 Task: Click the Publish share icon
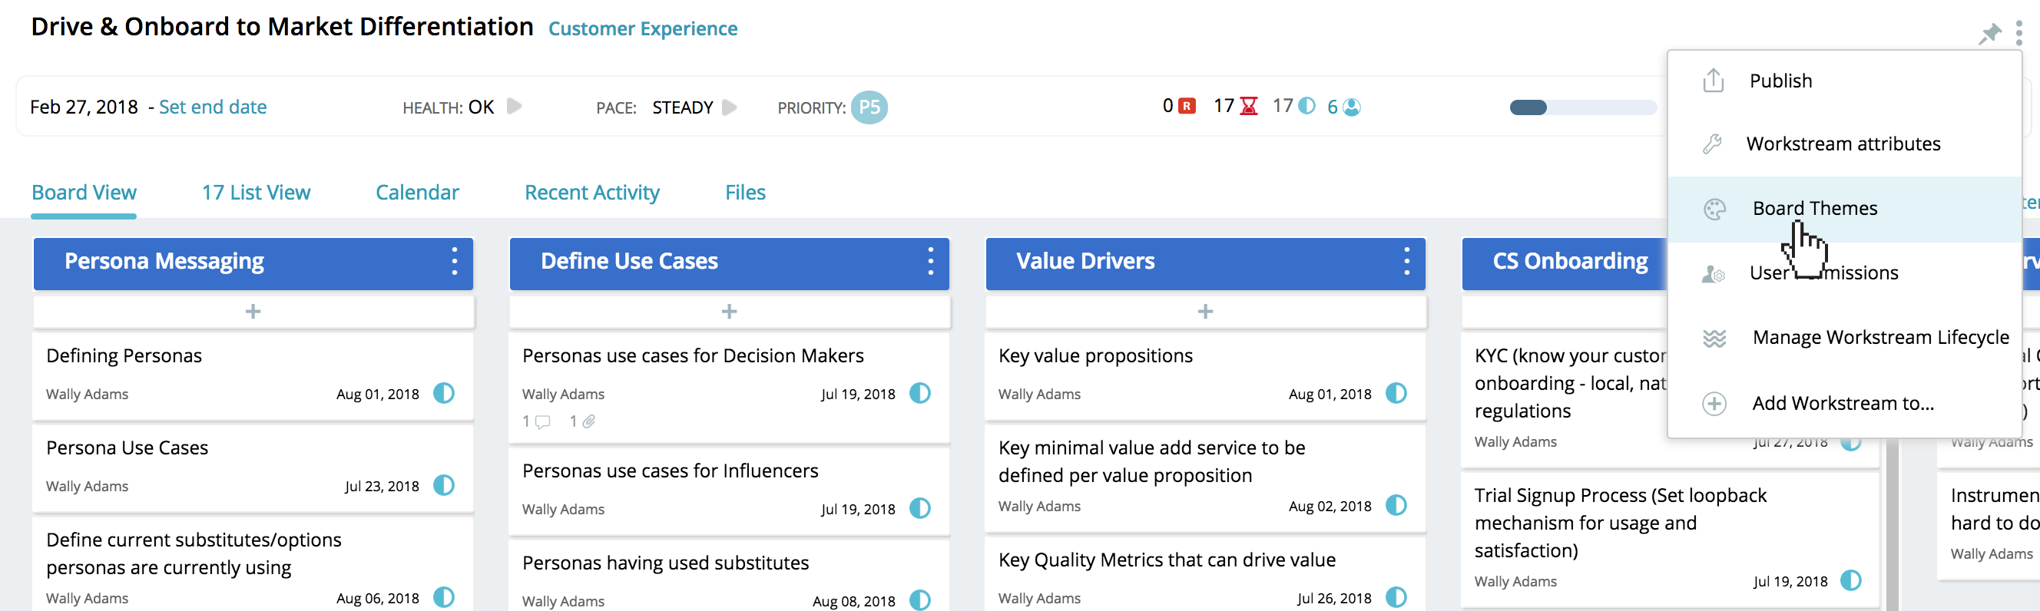1713,80
